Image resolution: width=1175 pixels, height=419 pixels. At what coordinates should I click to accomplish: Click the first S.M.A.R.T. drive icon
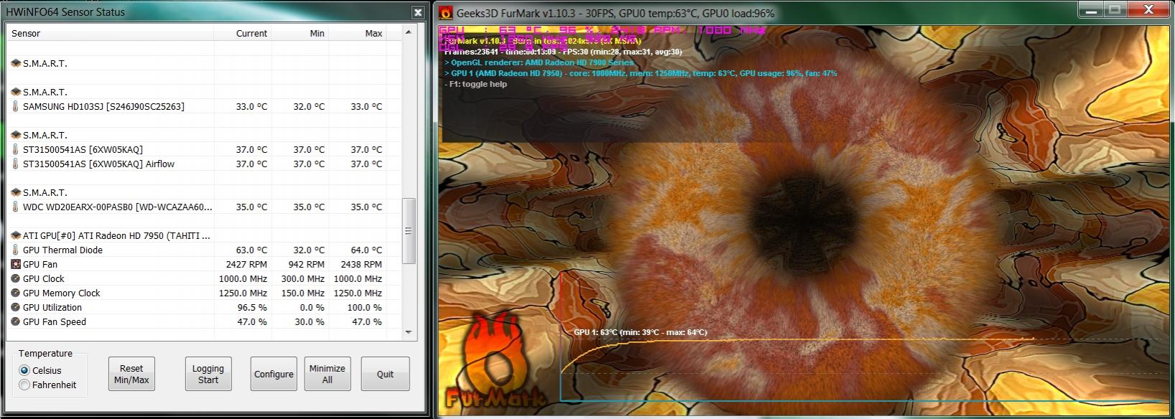16,63
